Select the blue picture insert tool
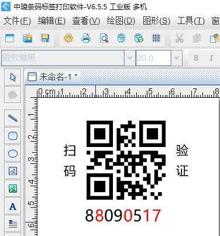 coord(13,171)
